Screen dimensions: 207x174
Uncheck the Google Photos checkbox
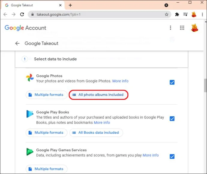(172, 82)
